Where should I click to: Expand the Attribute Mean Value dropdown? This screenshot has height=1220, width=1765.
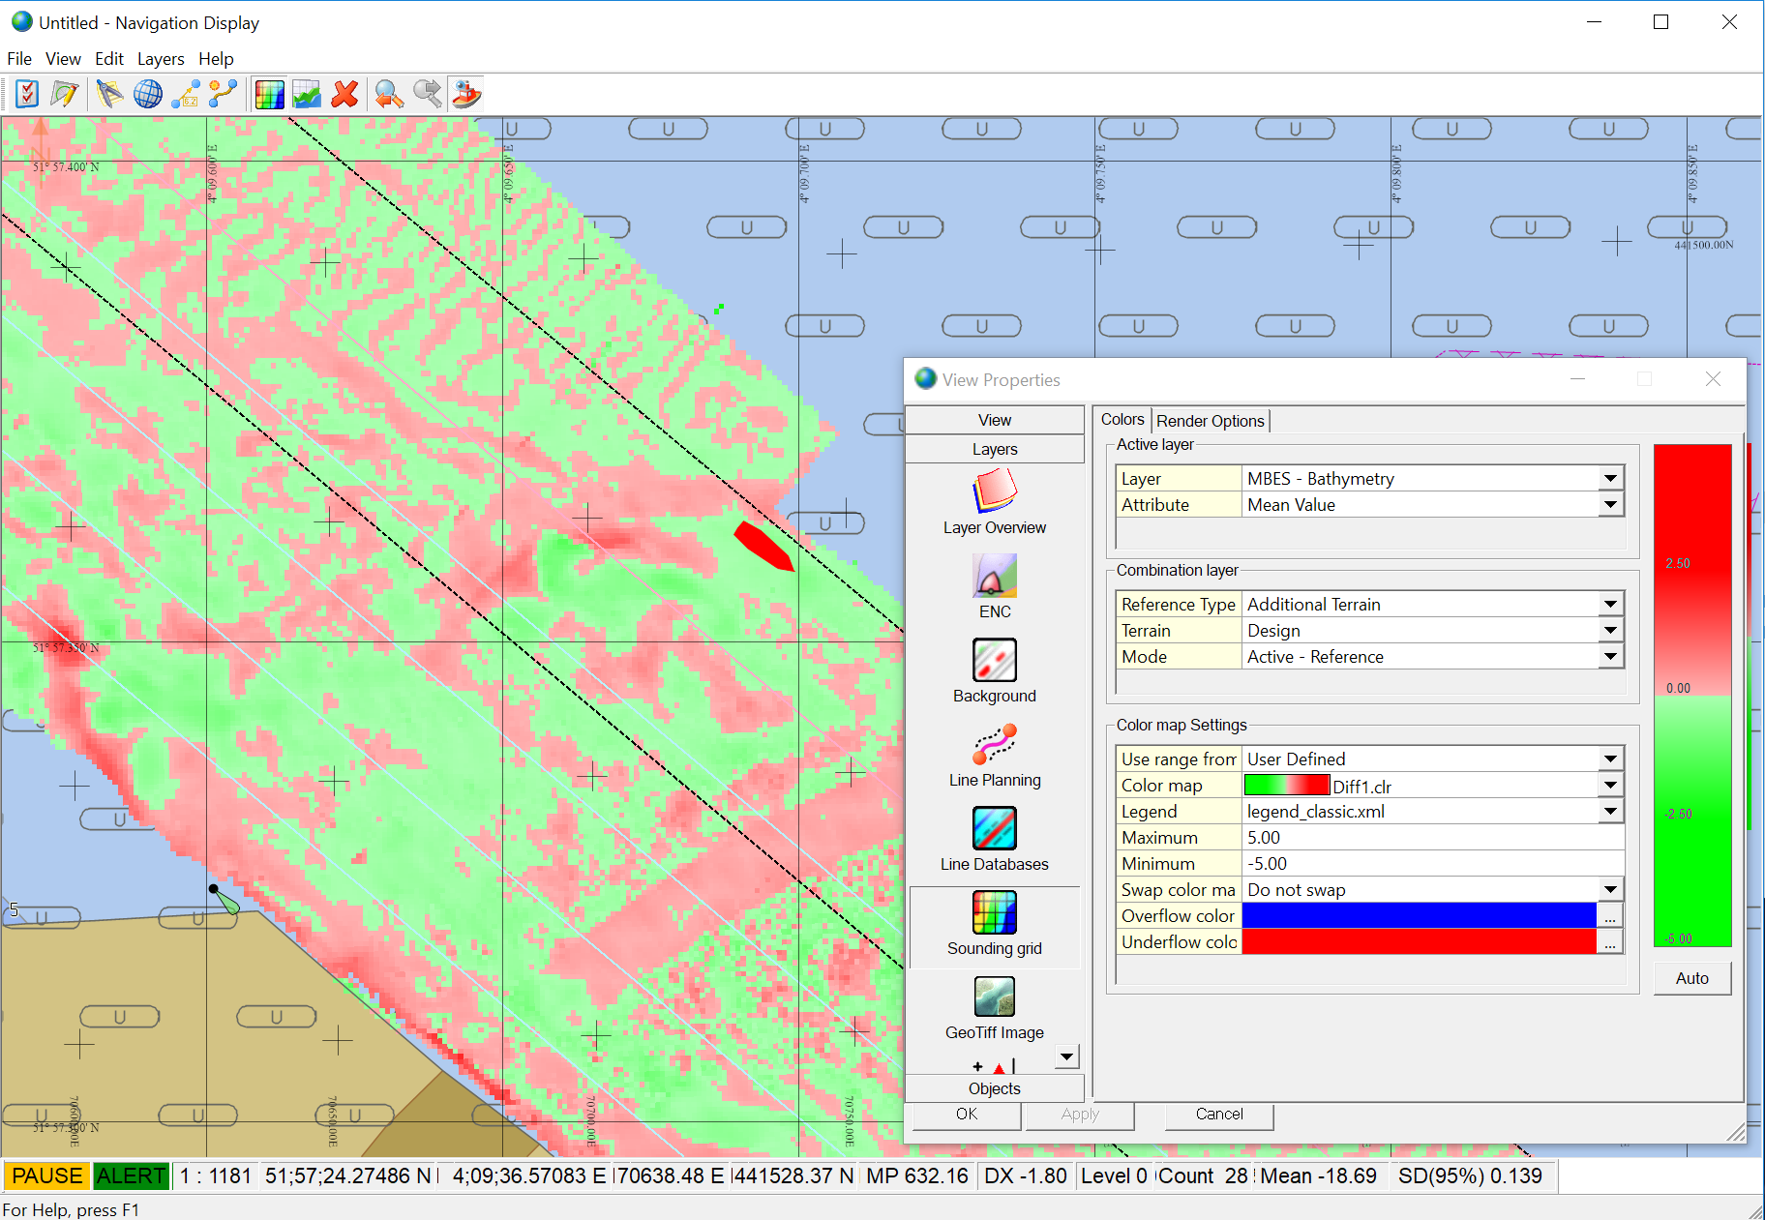coord(1610,505)
